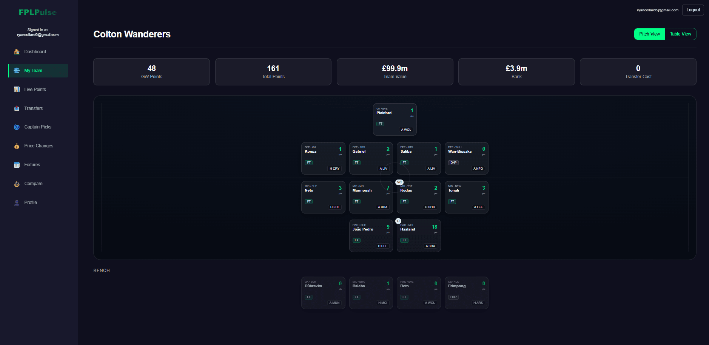
Task: Click the My Team globe icon
Action: tap(17, 71)
